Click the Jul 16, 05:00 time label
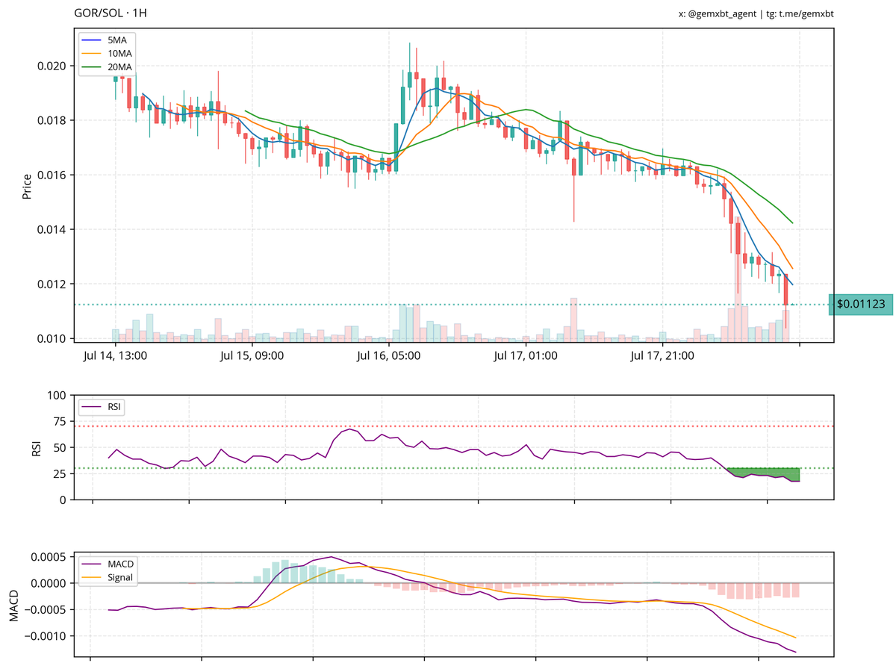 point(389,356)
